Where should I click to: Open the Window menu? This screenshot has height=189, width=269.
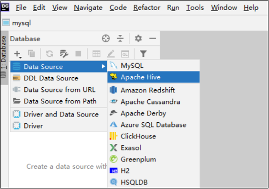[x=224, y=7]
